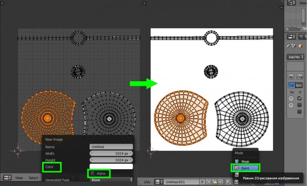Toggle the Alpha checkbox

(x=93, y=173)
